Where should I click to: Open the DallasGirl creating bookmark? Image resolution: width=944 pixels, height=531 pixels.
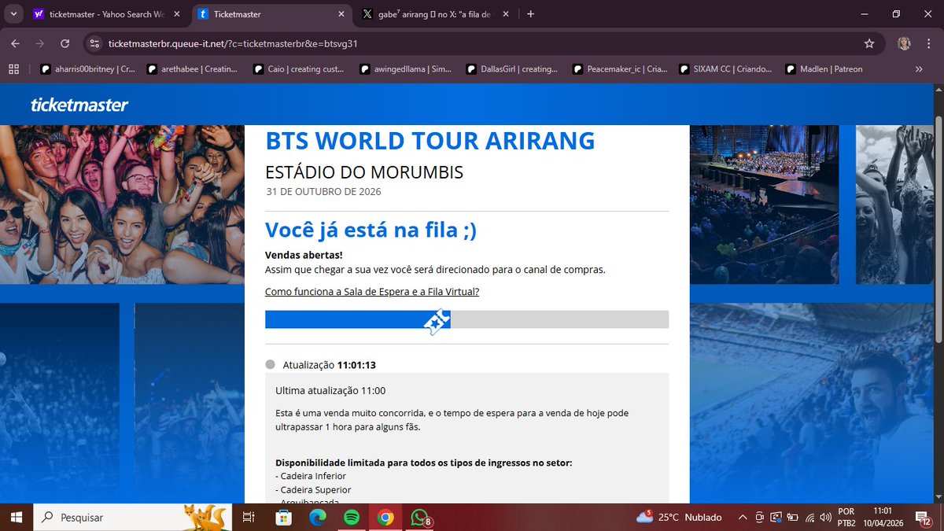512,69
